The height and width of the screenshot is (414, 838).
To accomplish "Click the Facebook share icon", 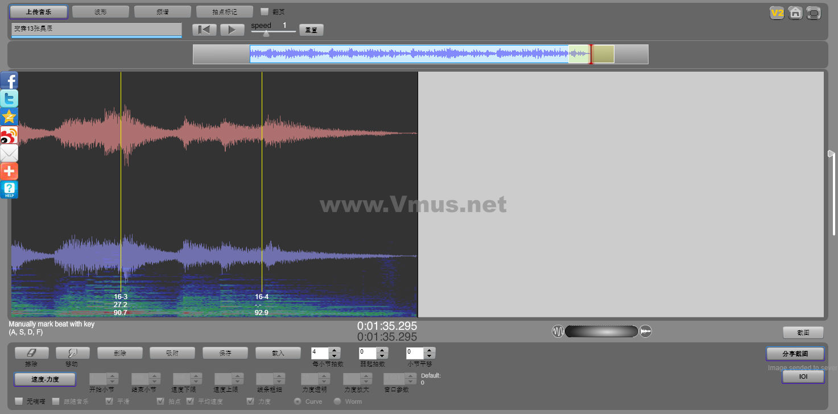I will 9,80.
